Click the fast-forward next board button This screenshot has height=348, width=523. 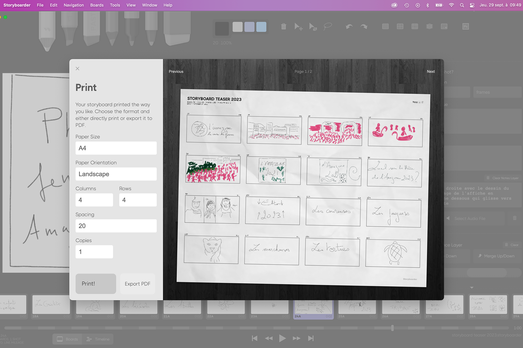coord(297,338)
